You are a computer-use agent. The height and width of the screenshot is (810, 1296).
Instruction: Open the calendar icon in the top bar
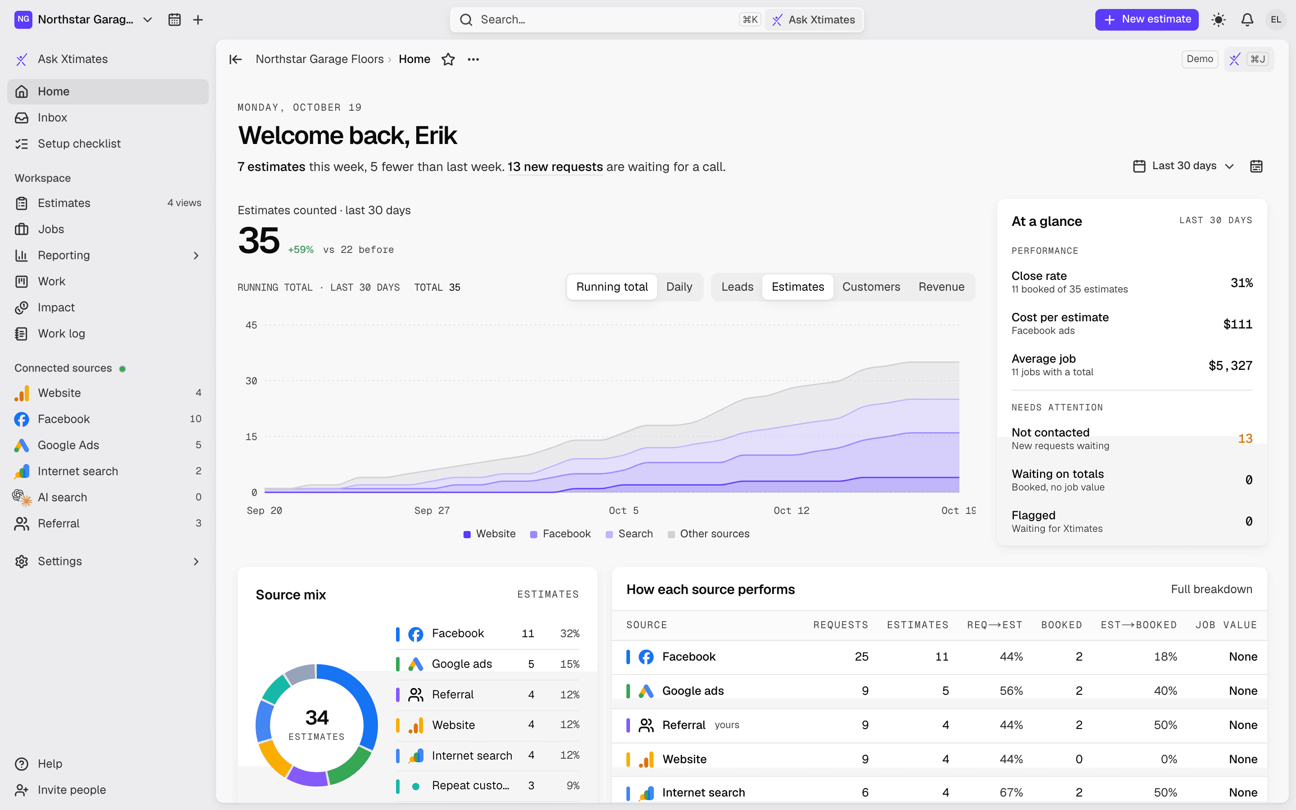pyautogui.click(x=174, y=20)
